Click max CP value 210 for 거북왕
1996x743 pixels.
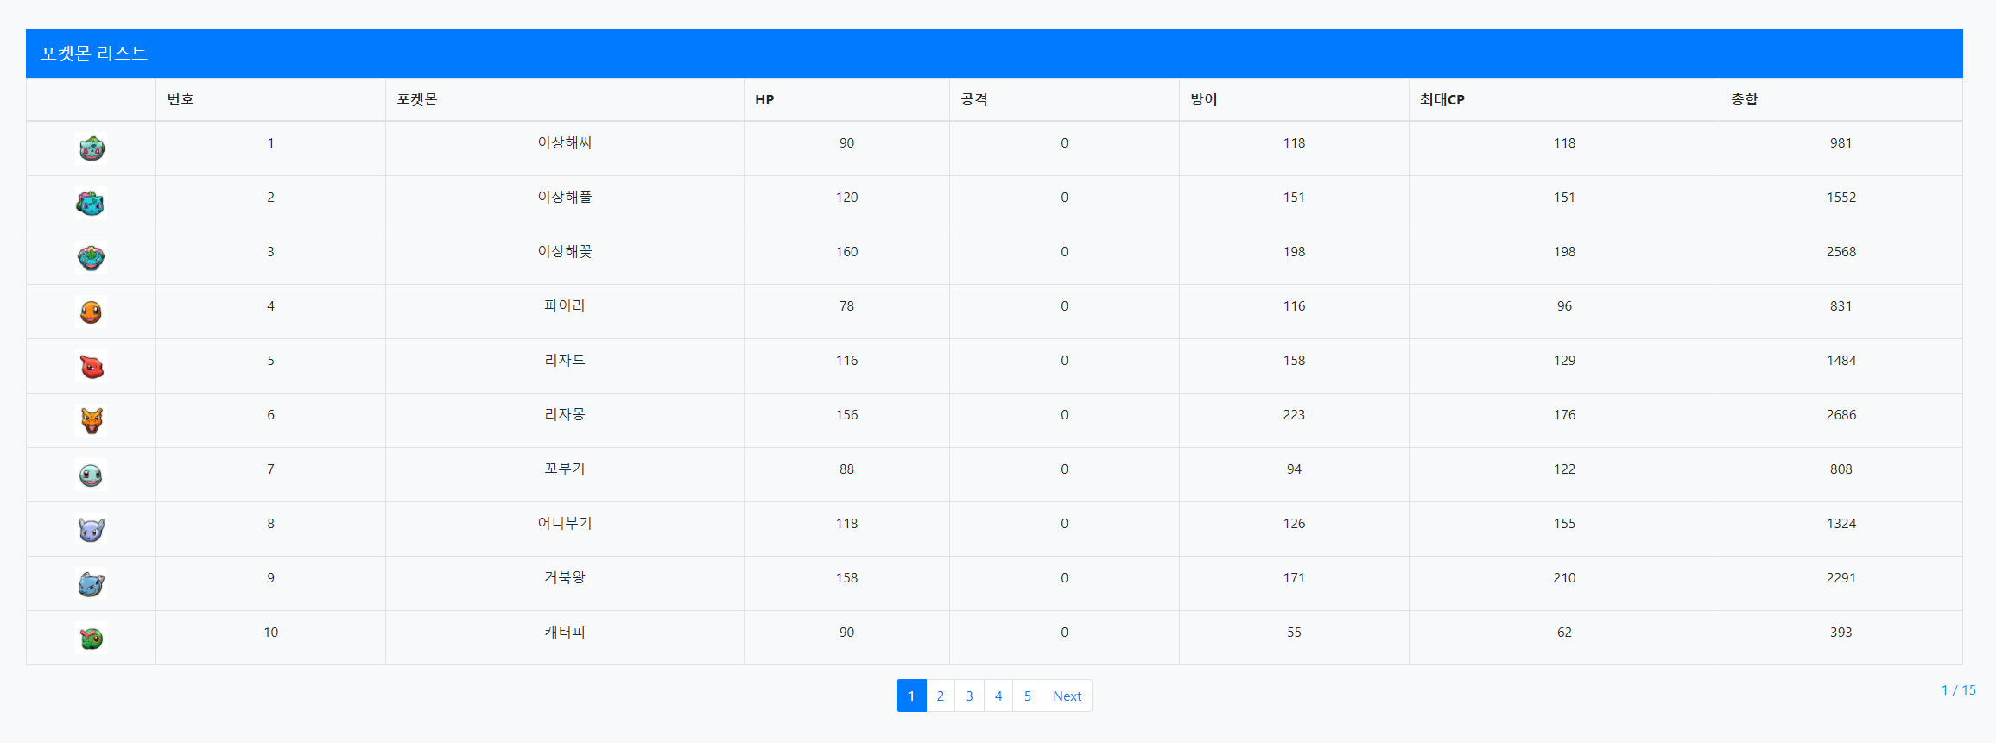click(1564, 578)
